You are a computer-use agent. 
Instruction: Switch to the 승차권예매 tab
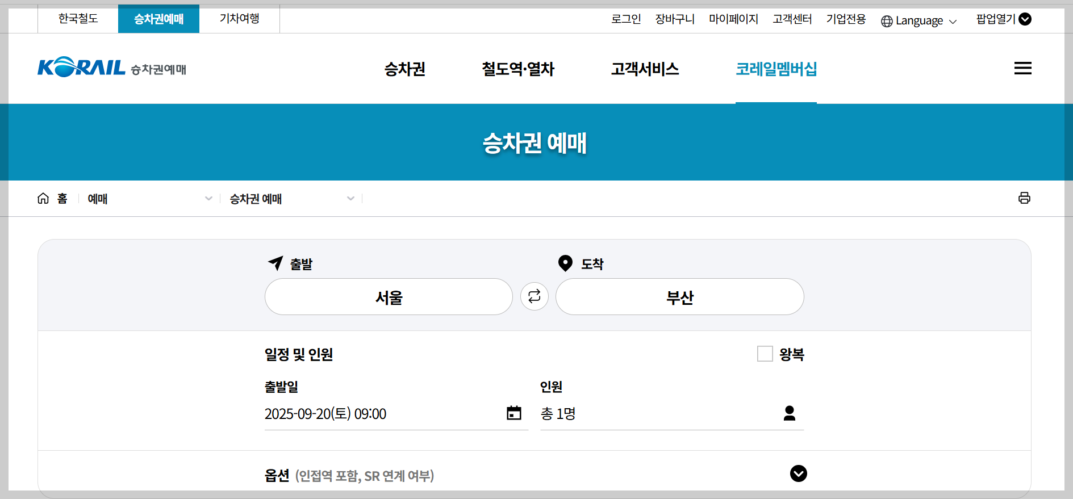coord(158,19)
